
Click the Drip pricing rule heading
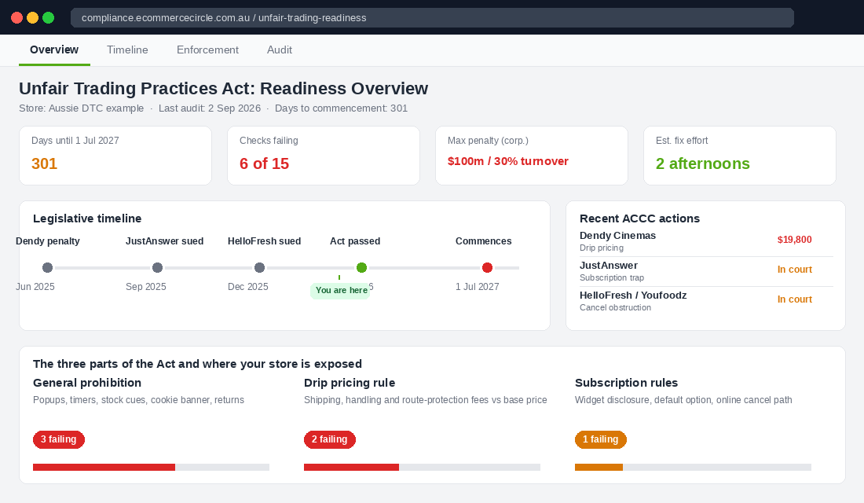350,383
